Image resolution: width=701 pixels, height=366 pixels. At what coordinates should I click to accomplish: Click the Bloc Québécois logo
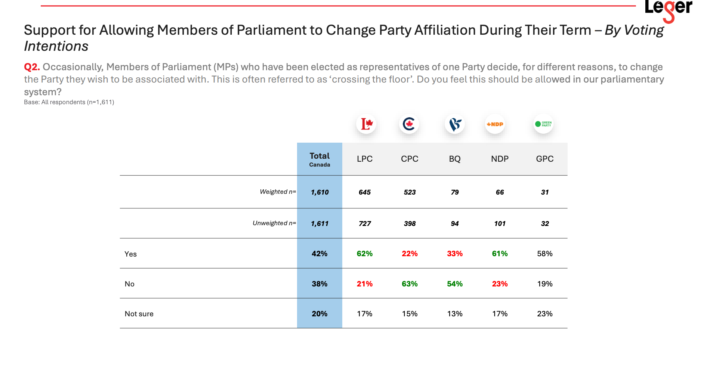(455, 124)
